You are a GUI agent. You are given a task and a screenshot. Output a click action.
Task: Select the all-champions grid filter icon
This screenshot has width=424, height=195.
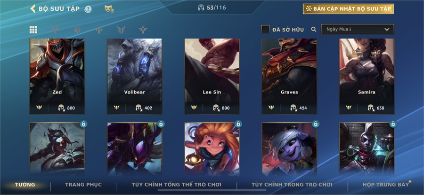pos(33,30)
